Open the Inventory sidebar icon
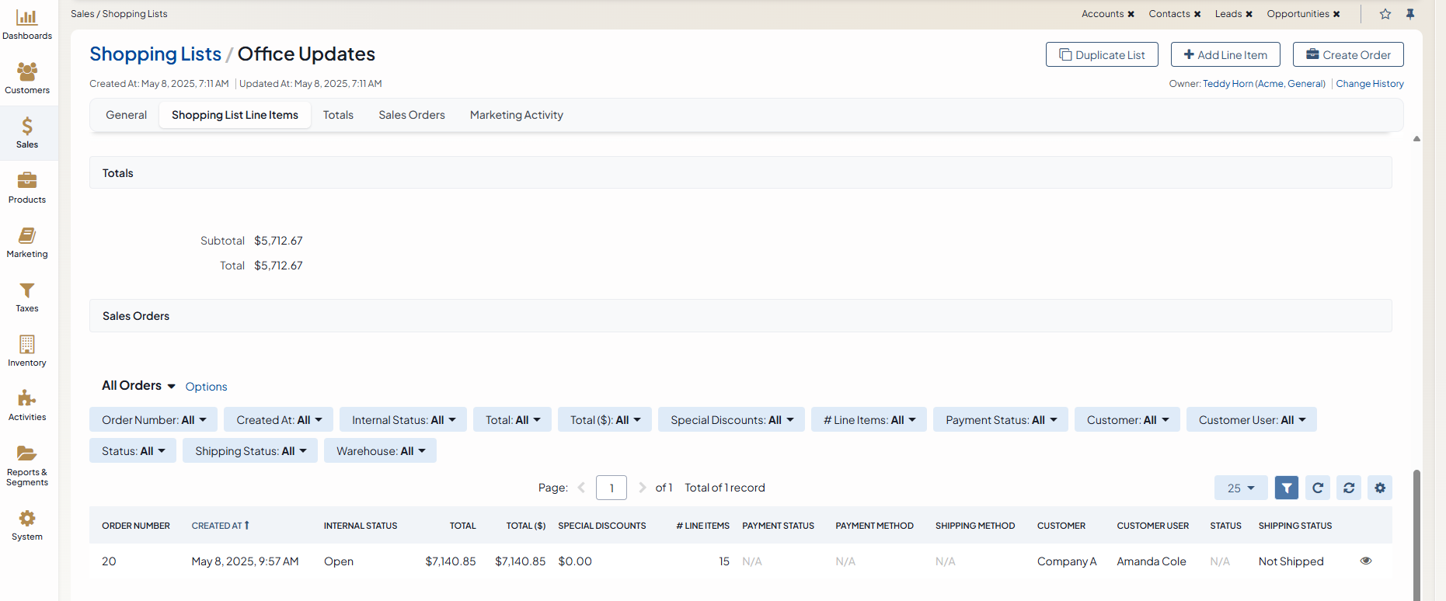This screenshot has width=1446, height=601. 27,345
